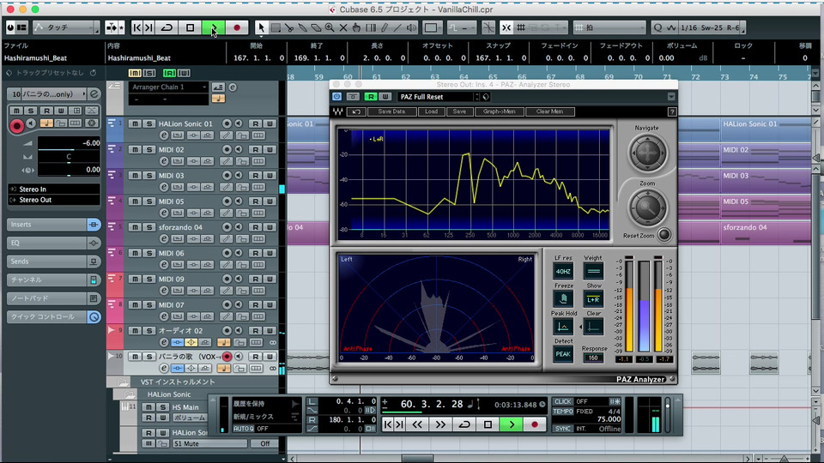The height and width of the screenshot is (463, 824).
Task: Click Record button in top toolbar
Action: coord(237,27)
